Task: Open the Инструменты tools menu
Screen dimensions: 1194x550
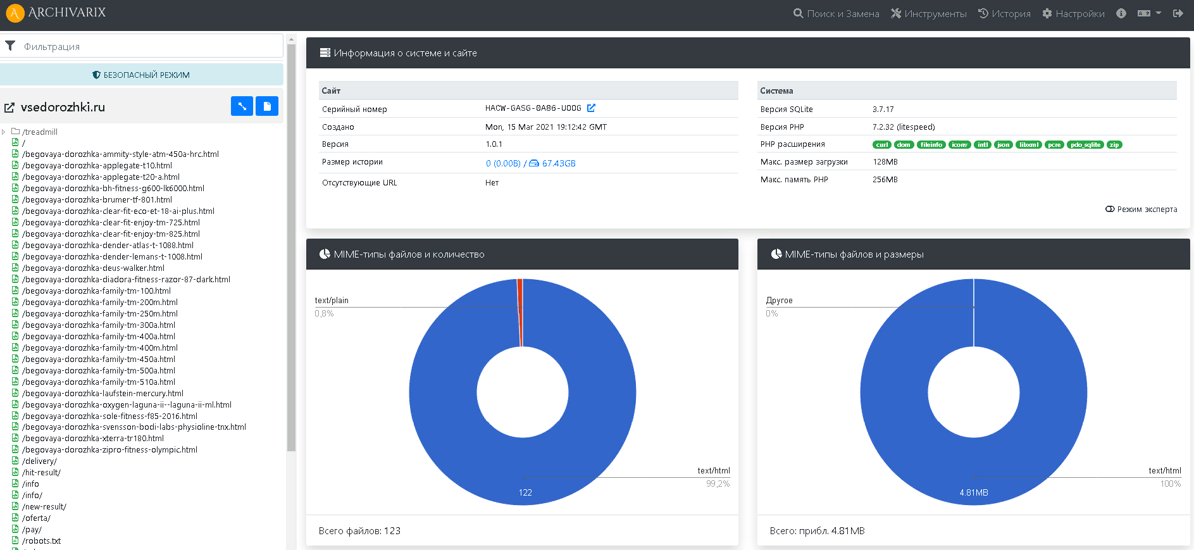Action: pyautogui.click(x=928, y=13)
